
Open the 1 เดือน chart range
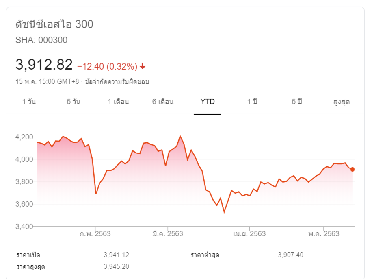point(118,102)
